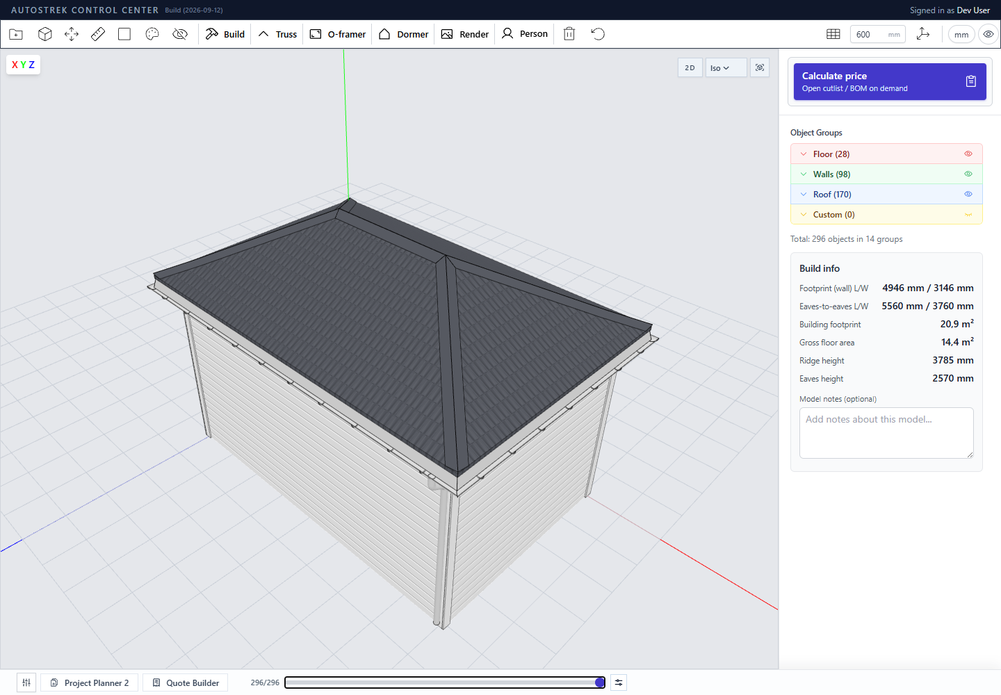Hide the Walls group eye icon
The image size is (1001, 695).
point(968,174)
